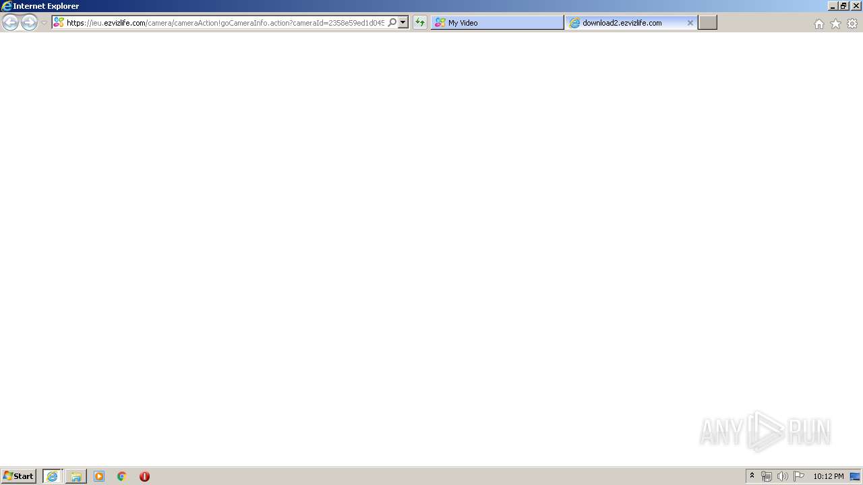Open the volume speaker tray icon
Viewport: 863px width, 485px height.
[782, 476]
